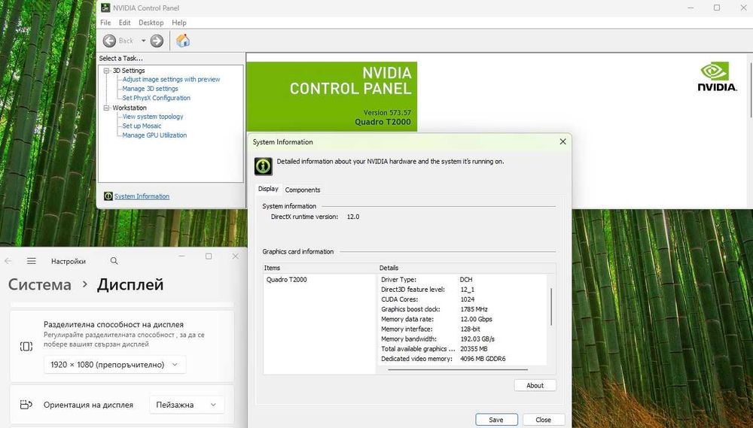The image size is (753, 428).
Task: Open Manage GPU Utilization
Action: point(154,135)
